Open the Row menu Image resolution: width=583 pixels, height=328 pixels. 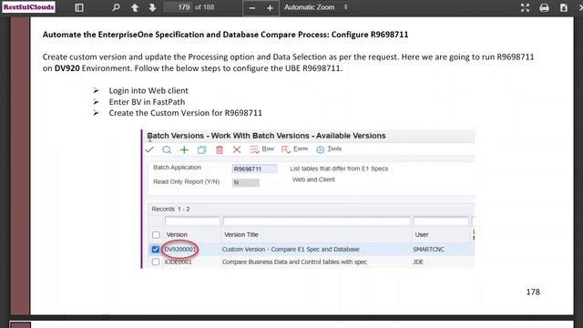(262, 149)
